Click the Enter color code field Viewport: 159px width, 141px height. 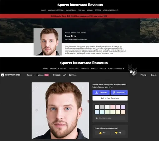tap(110, 118)
